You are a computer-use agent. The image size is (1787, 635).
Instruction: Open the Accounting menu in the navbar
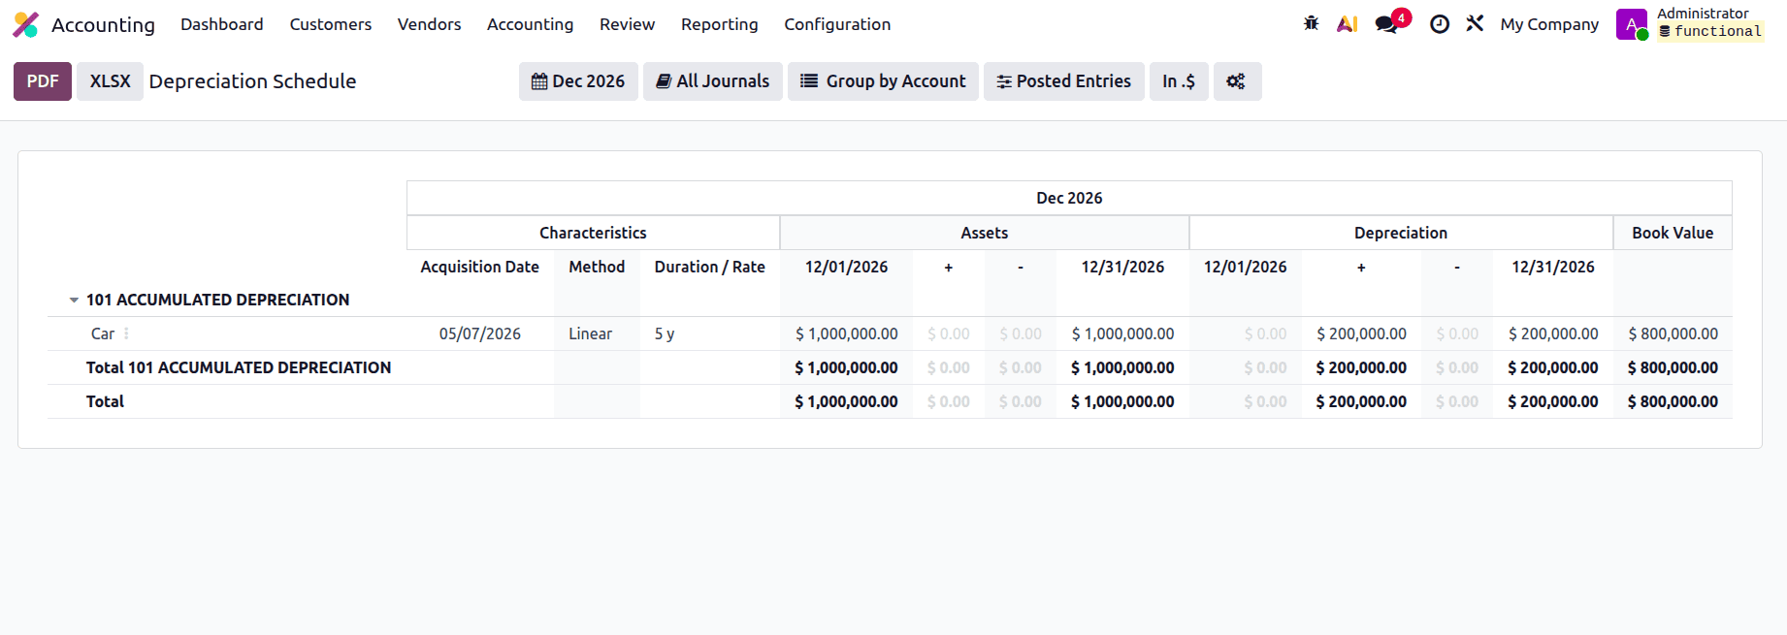coord(531,24)
